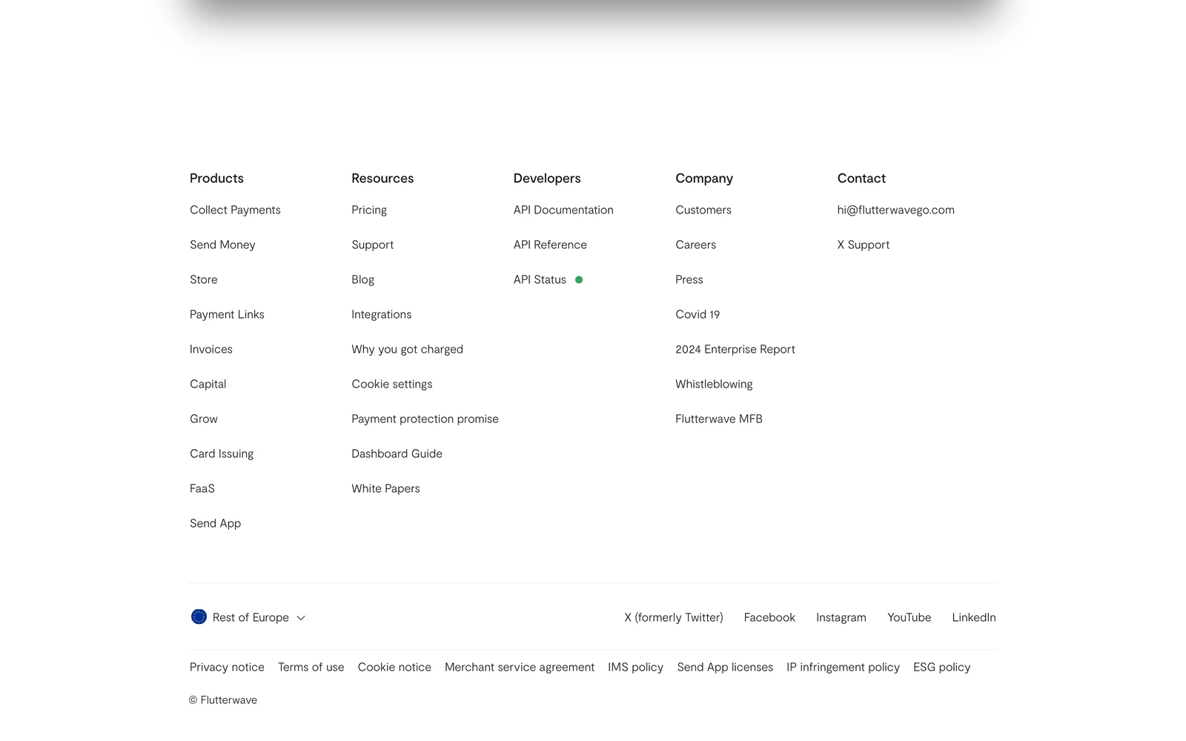Viewport: 1186px width, 741px height.
Task: Click the Resources column heading
Action: click(382, 178)
